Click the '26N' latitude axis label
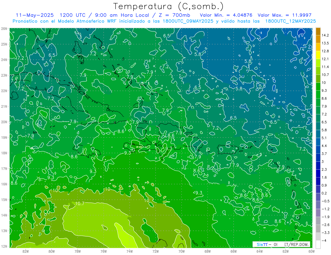 (4, 29)
